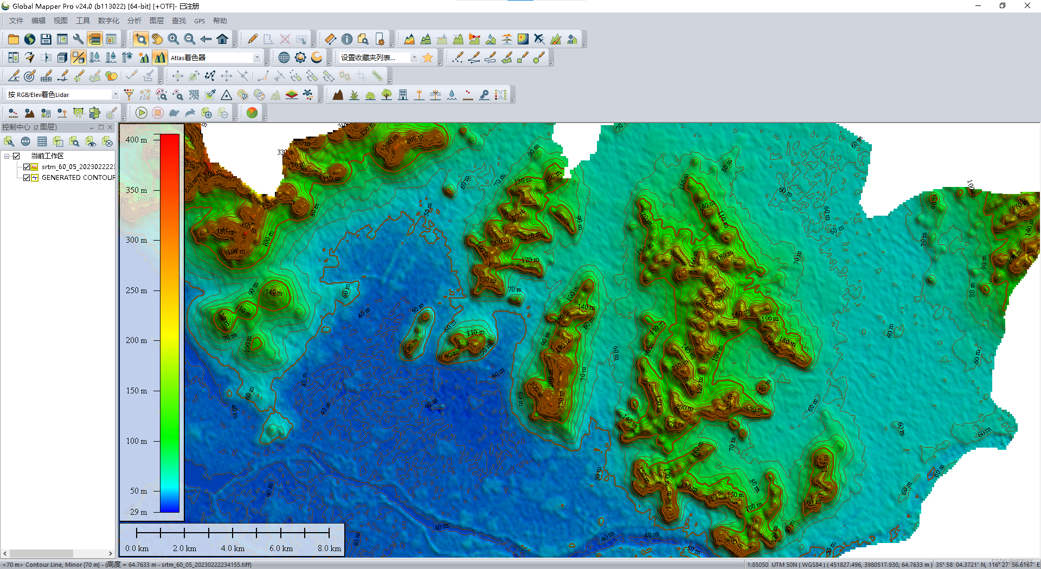Uncheck the 当前工作区 workspace checkbox
Image resolution: width=1041 pixels, height=569 pixels.
pyautogui.click(x=16, y=156)
